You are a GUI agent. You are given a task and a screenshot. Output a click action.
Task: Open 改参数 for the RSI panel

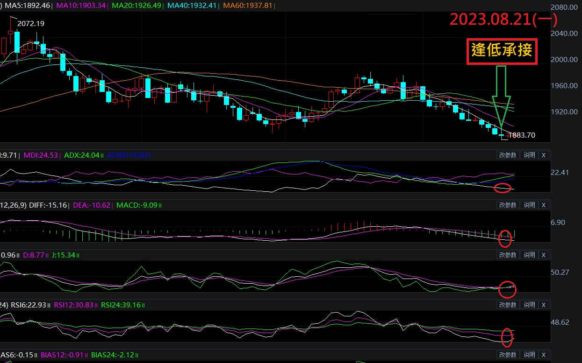point(508,305)
